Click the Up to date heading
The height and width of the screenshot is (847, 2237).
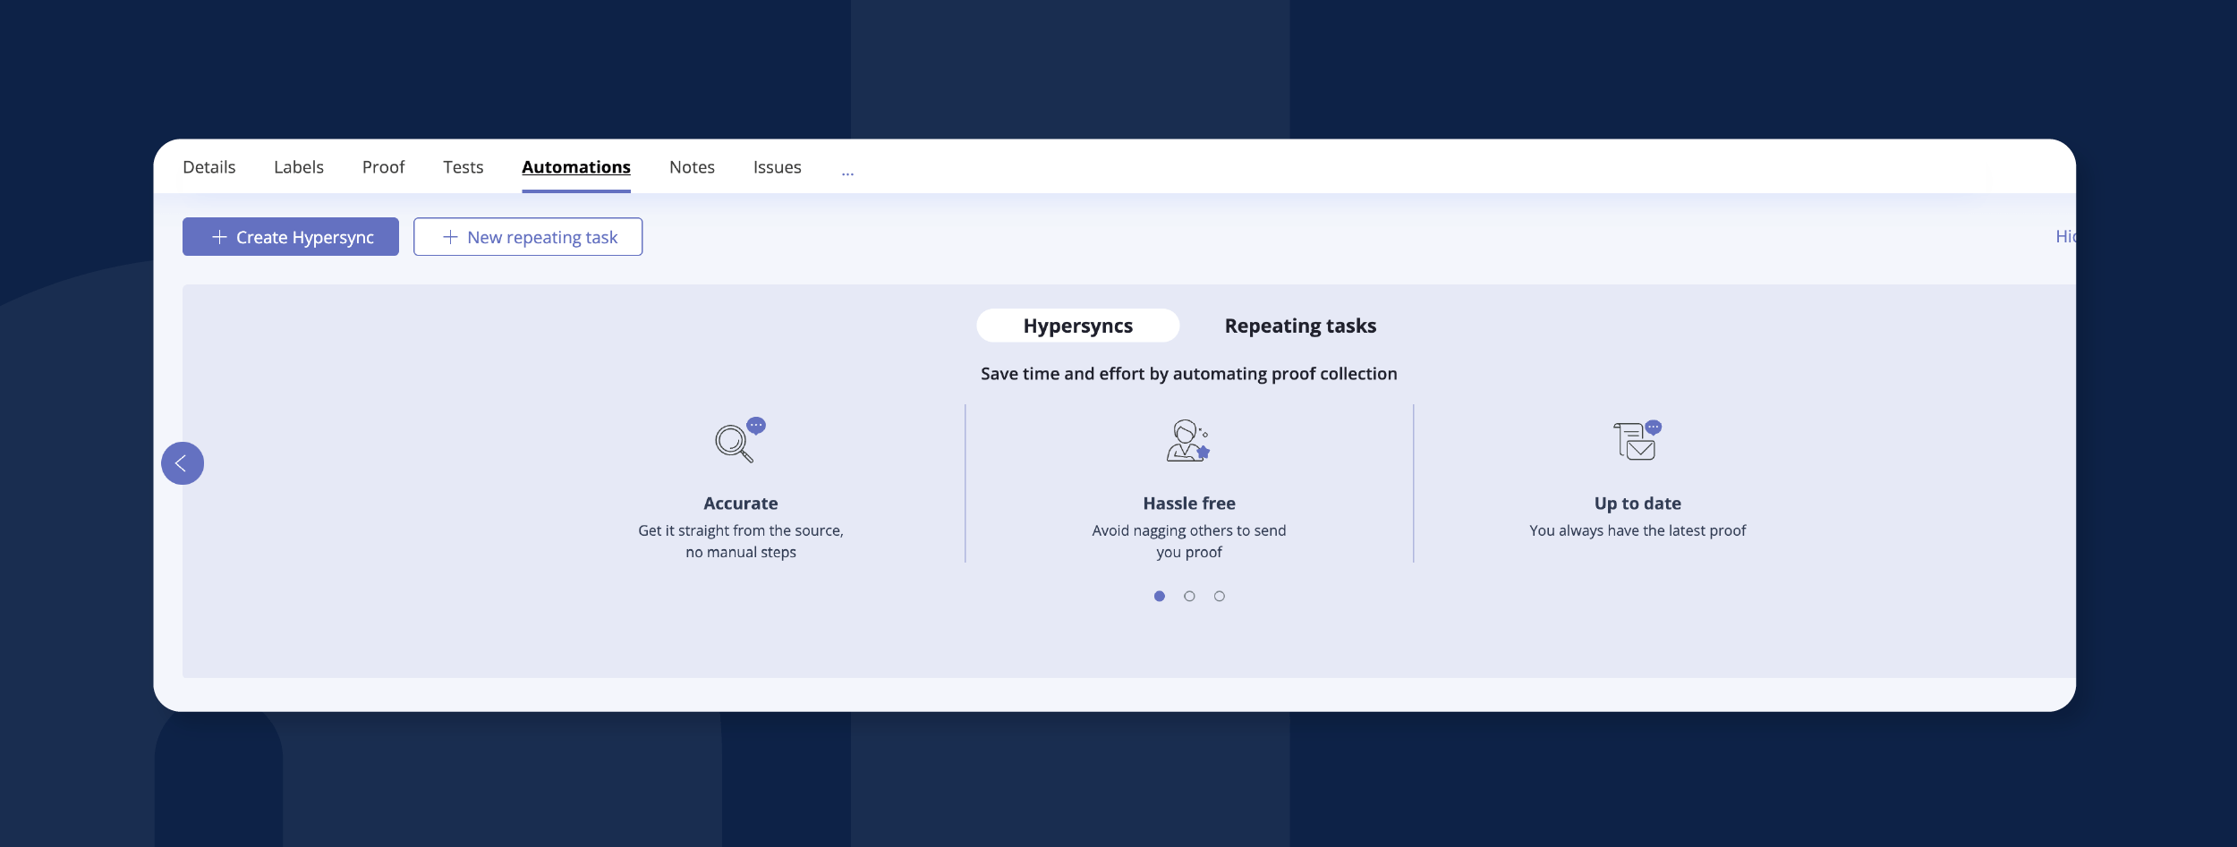click(x=1637, y=504)
